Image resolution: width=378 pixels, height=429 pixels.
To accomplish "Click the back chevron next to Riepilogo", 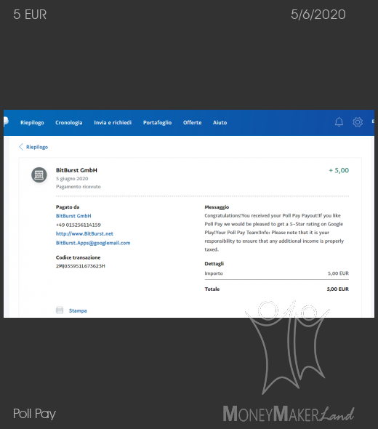I will click(21, 147).
